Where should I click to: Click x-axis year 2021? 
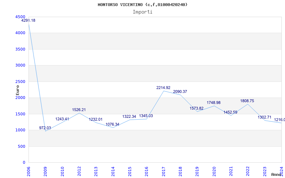231,172
